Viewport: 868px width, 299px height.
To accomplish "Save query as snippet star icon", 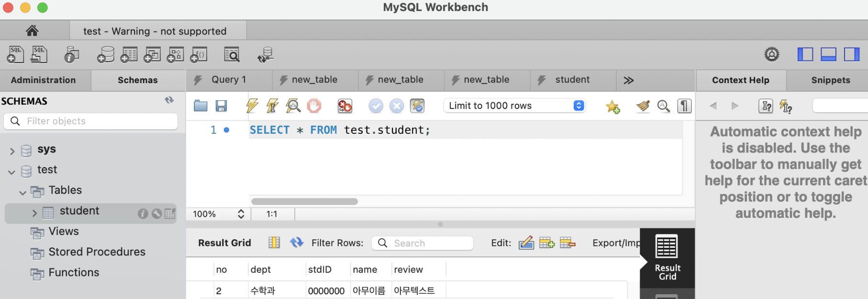I will (612, 106).
